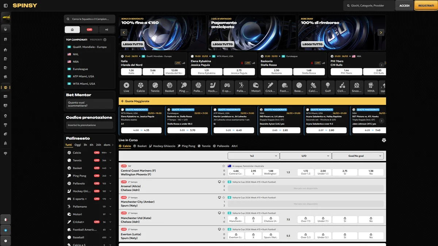Viewport: 438px width, 246px height.
Task: Favorite the Manchester Utd (Kate) match star
Action: click(223, 213)
